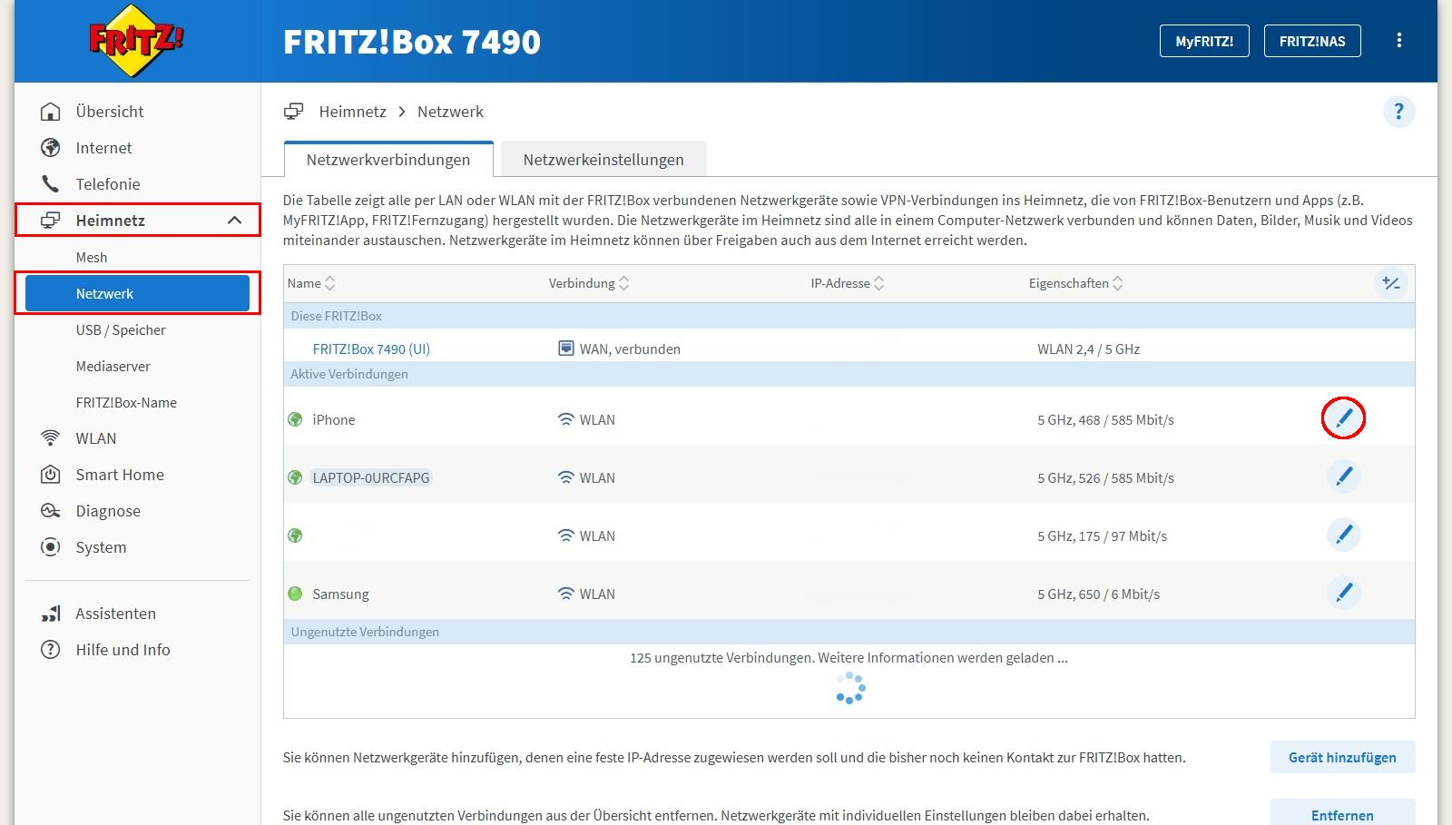
Task: Click the loading spinner below unused connections
Action: [x=850, y=688]
